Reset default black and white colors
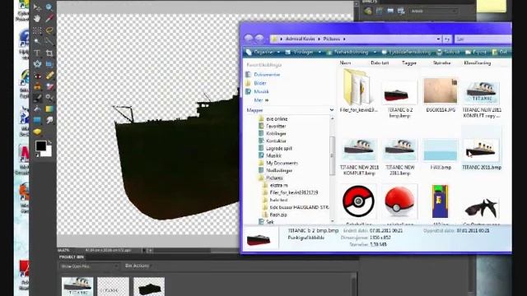Image resolution: width=527 pixels, height=296 pixels. 37,155
